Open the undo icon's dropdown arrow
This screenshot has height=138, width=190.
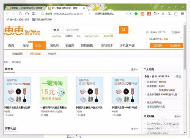coord(158,14)
